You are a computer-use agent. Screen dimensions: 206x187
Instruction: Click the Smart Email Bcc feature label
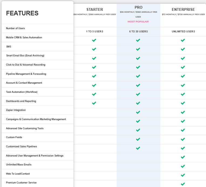25,56
